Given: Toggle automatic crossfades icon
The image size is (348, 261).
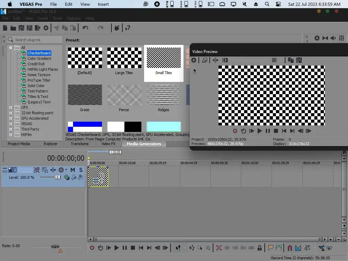Looking at the screenshot, I should (298, 248).
